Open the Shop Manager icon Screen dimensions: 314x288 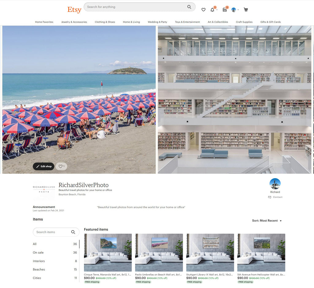pyautogui.click(x=225, y=10)
